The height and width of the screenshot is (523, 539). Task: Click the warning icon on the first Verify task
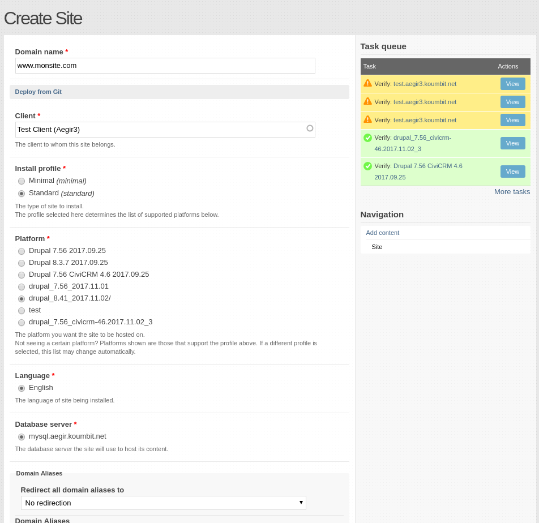point(367,83)
